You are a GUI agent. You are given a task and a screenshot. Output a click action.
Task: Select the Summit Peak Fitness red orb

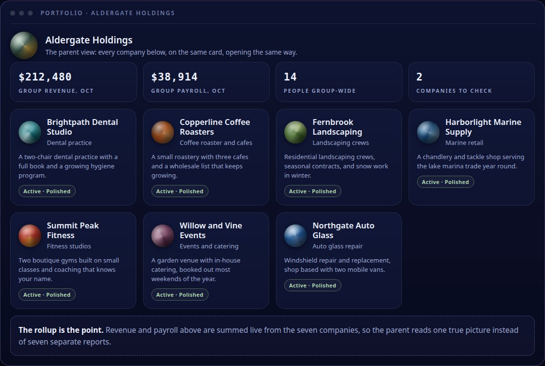tap(30, 236)
